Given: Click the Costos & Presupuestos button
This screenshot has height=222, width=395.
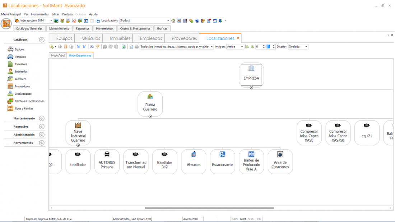Looking at the screenshot, I should (135, 28).
